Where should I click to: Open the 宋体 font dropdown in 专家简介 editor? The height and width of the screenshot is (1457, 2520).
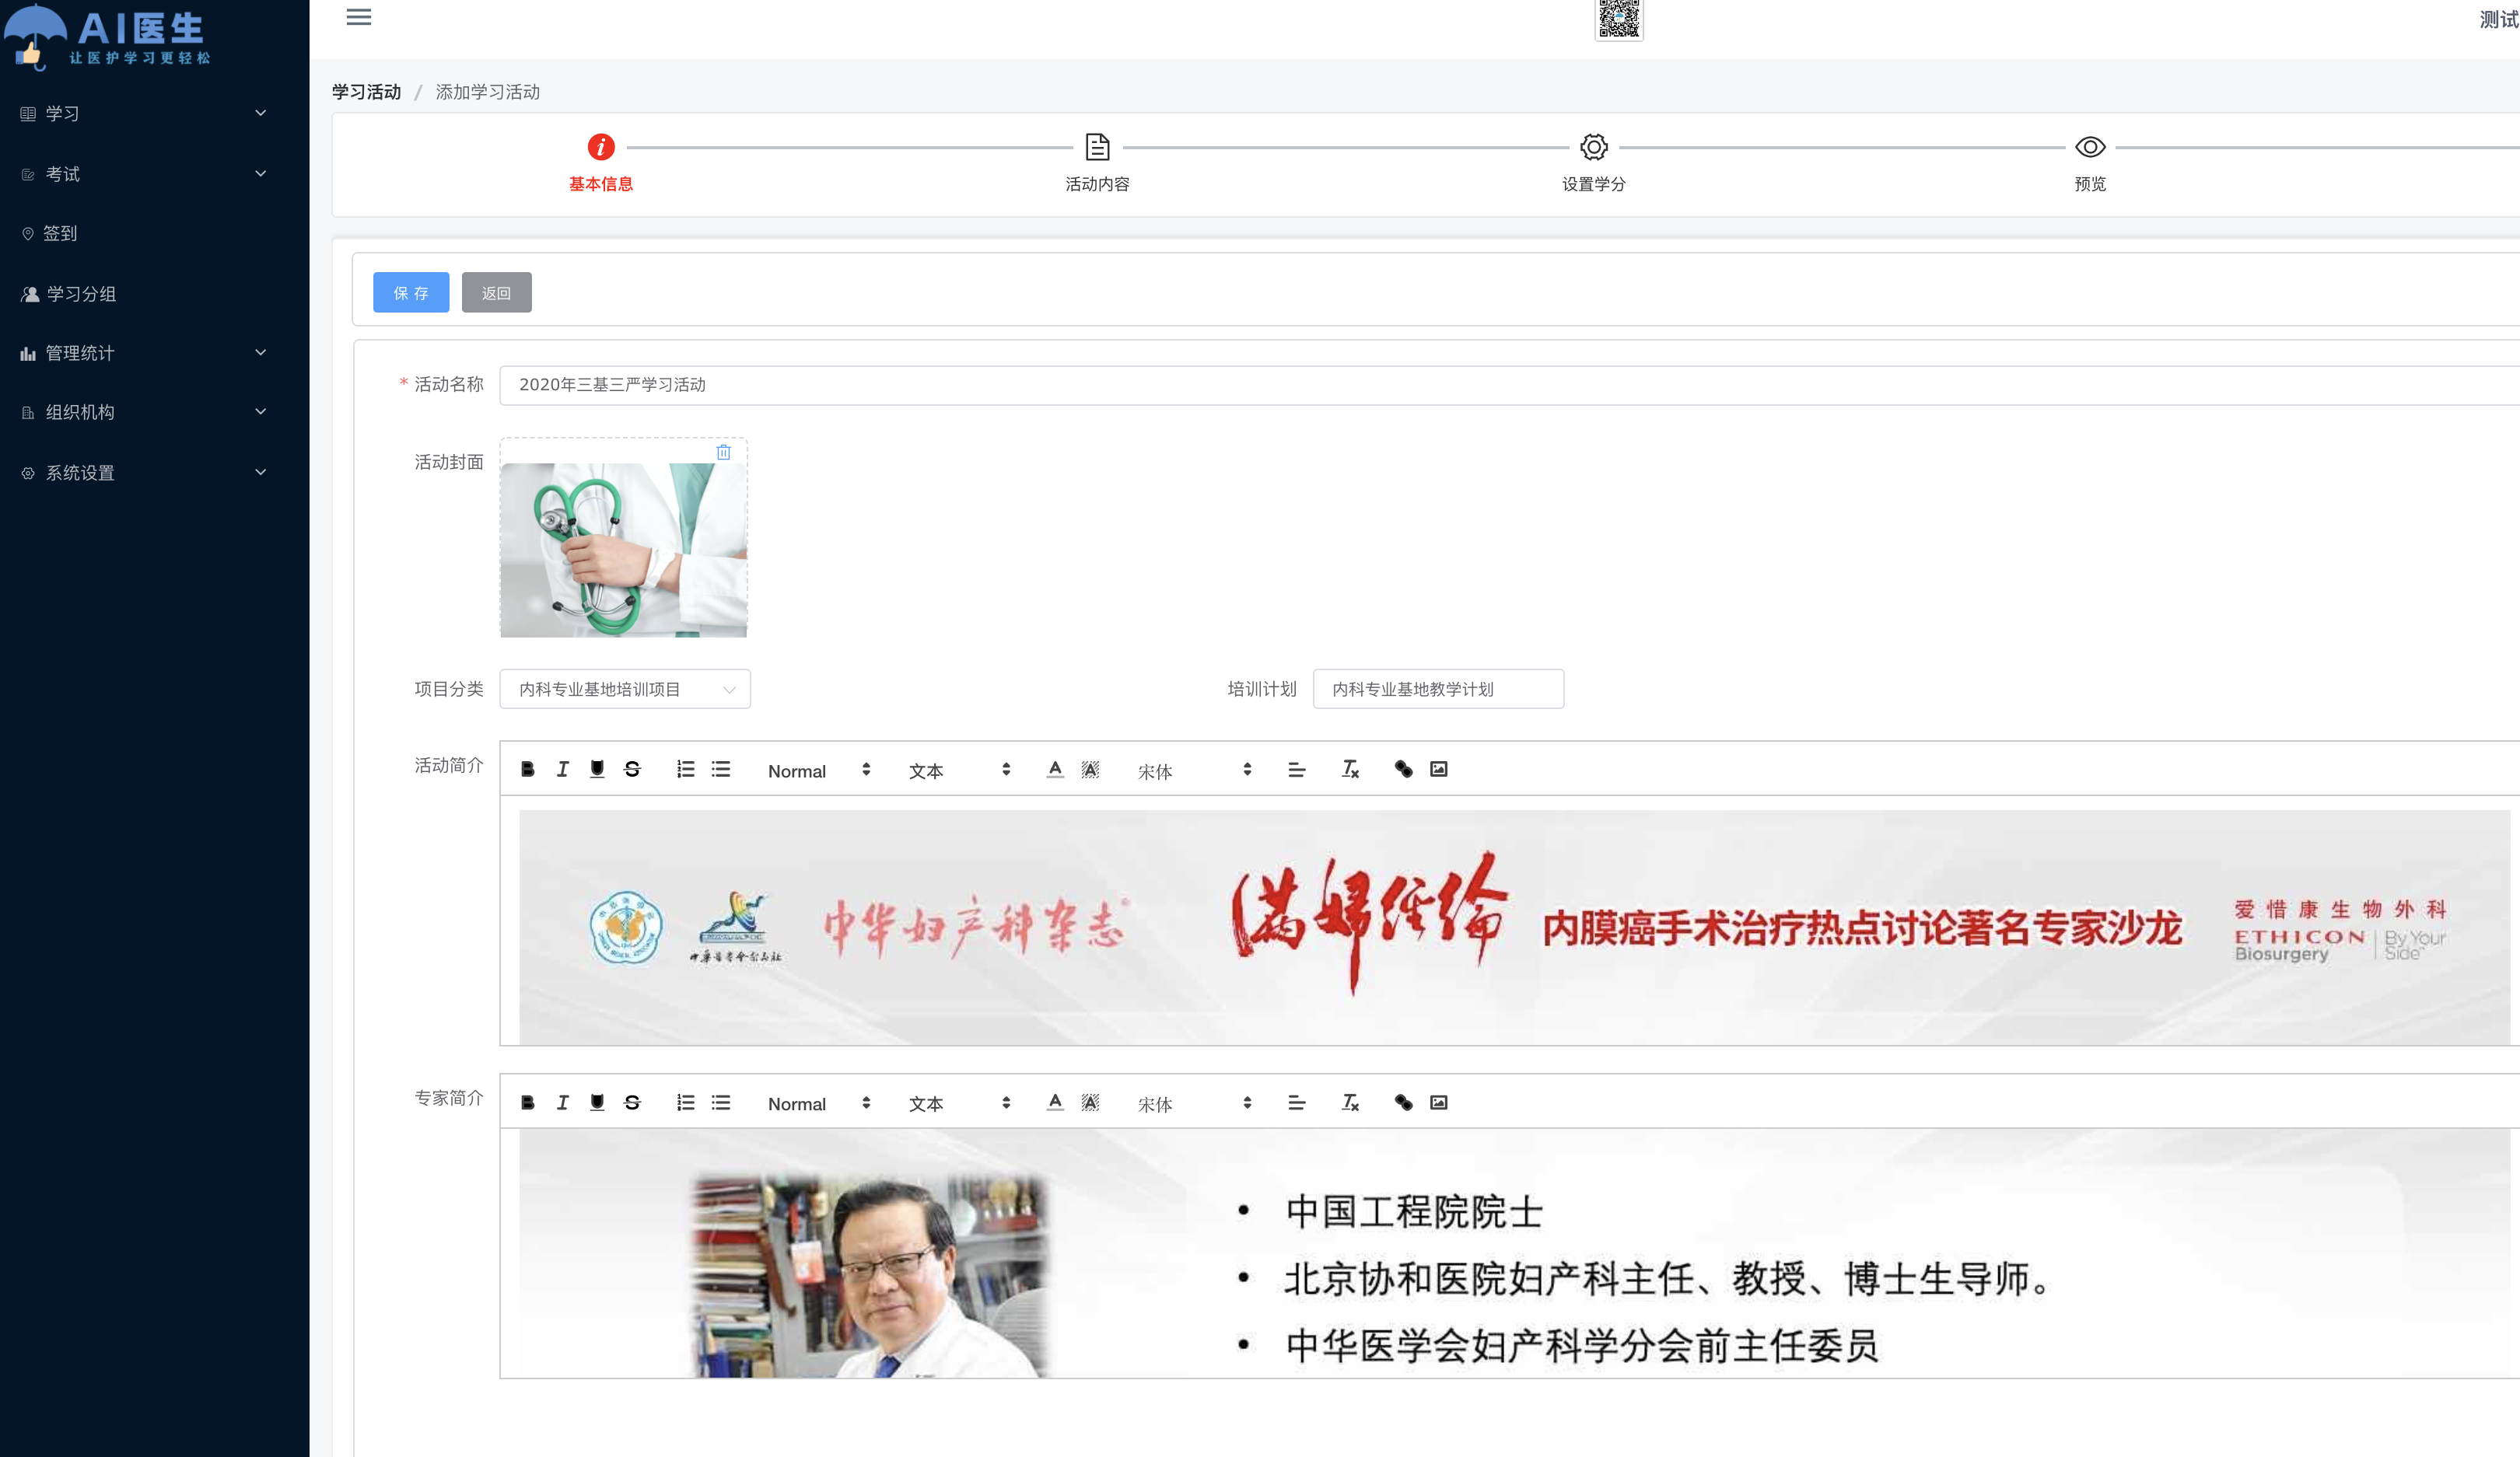pyautogui.click(x=1194, y=1103)
